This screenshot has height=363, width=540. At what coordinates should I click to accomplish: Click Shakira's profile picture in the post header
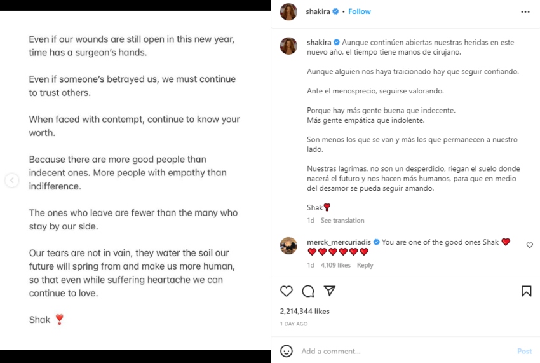point(288,12)
